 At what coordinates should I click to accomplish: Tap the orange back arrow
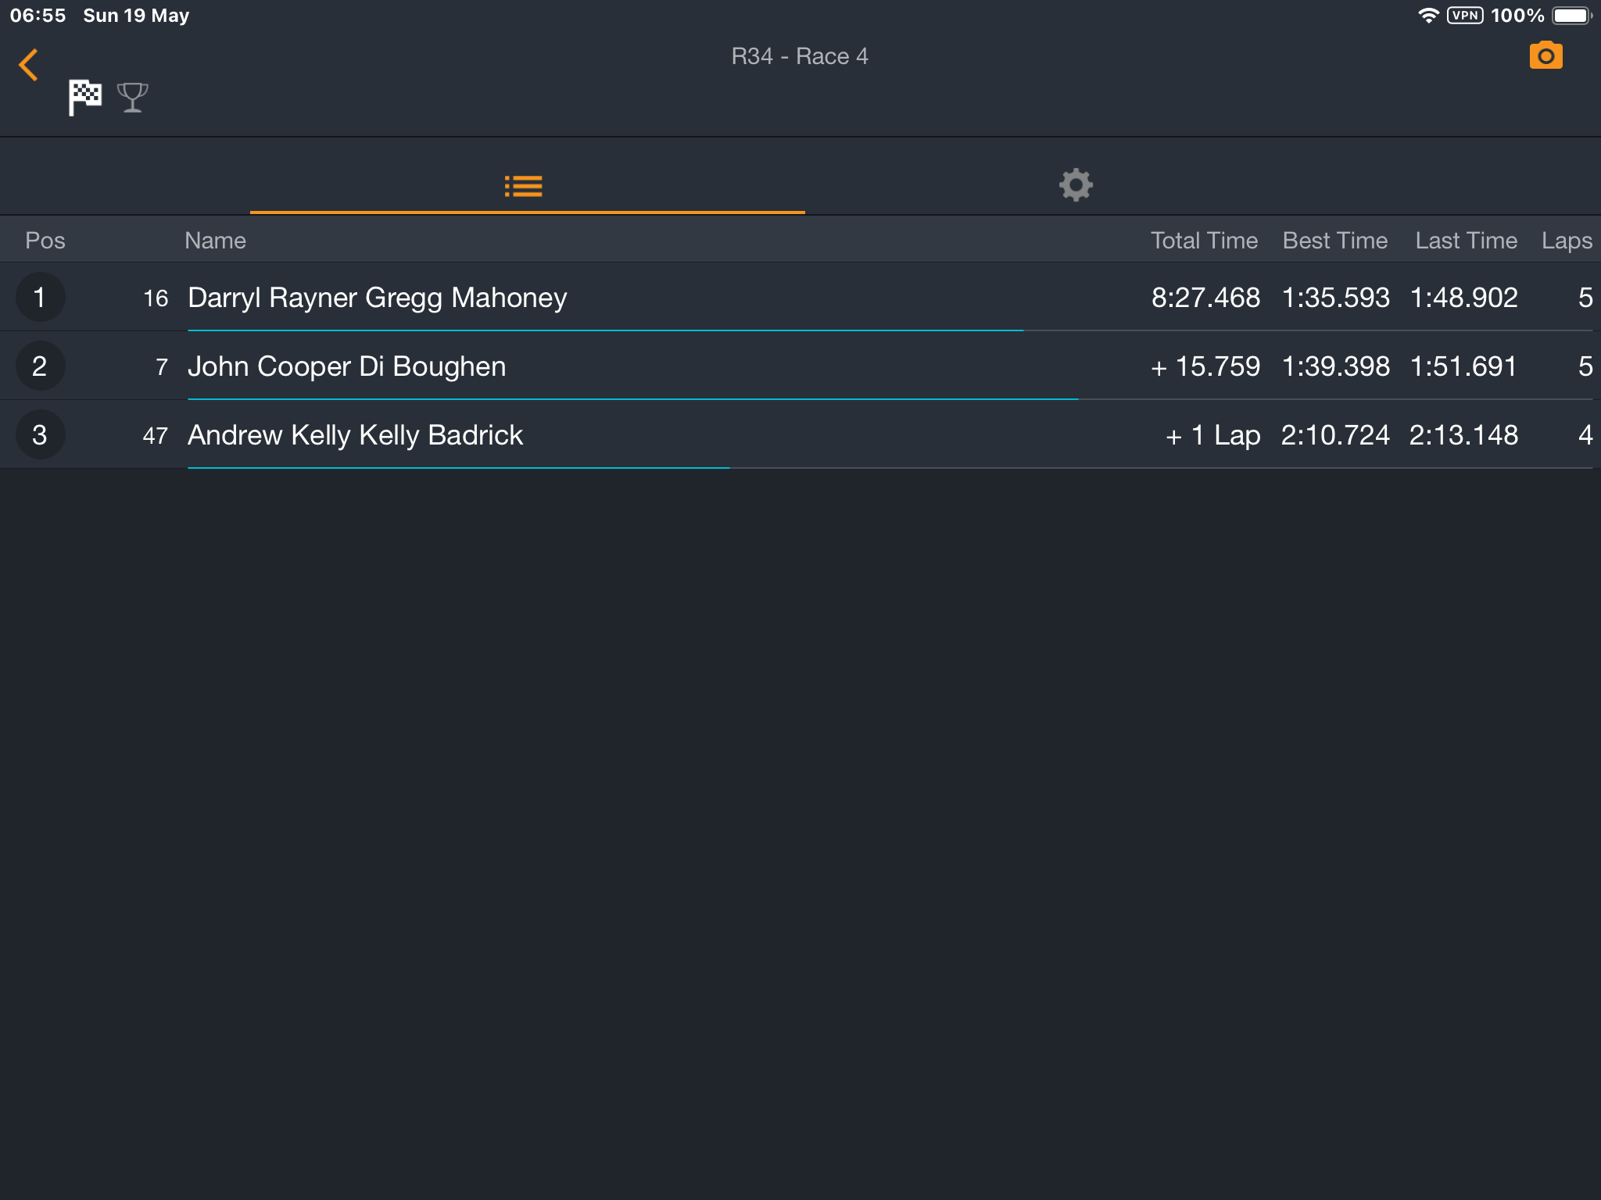pyautogui.click(x=28, y=65)
